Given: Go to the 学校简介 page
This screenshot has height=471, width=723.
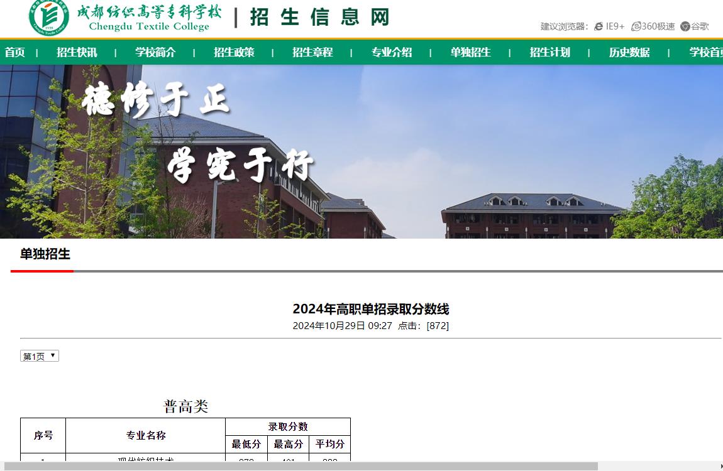Looking at the screenshot, I should [x=155, y=52].
